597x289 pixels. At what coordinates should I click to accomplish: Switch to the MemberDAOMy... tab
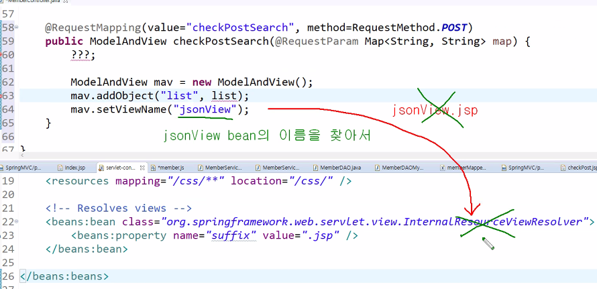click(399, 168)
